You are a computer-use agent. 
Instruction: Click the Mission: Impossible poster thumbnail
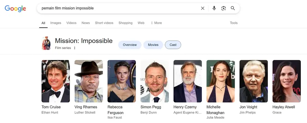point(46,43)
